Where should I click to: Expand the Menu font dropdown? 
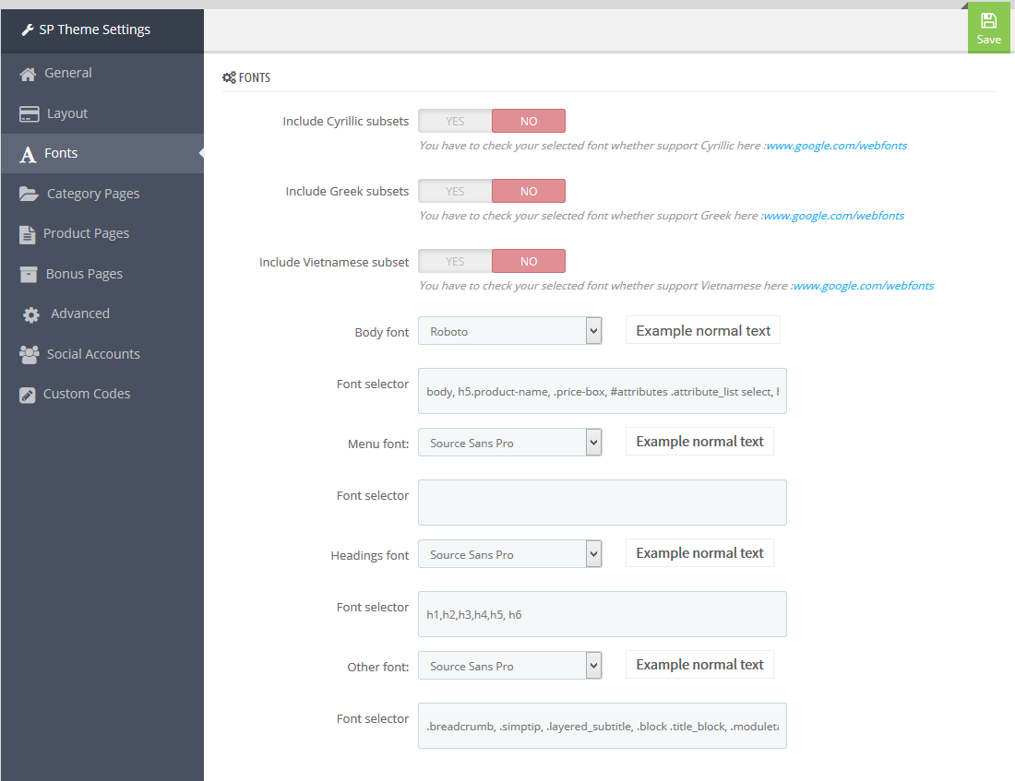pos(509,443)
